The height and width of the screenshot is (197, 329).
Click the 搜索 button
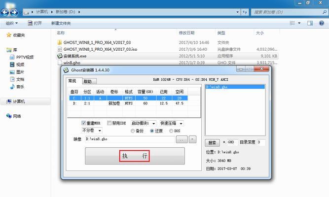click(212, 143)
